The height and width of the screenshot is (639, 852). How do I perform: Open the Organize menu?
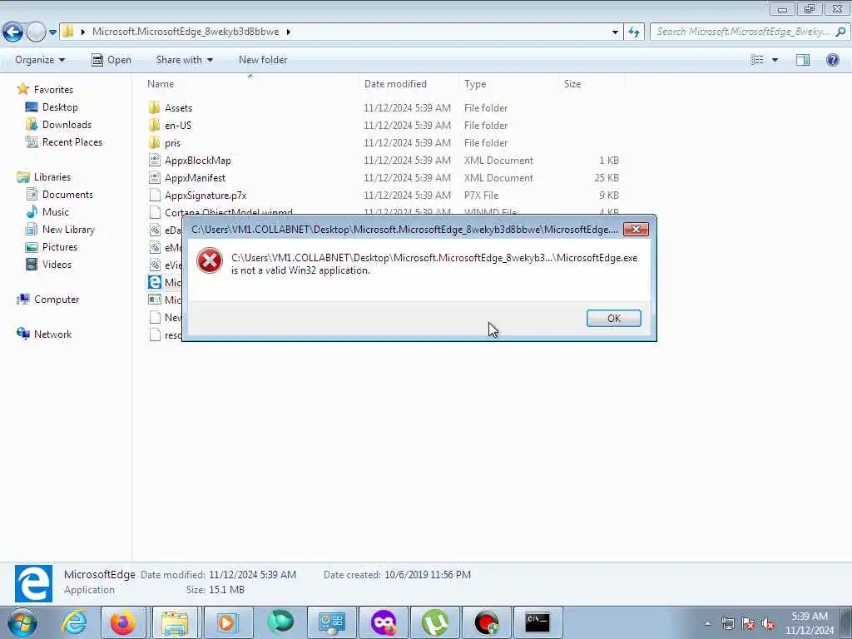click(40, 60)
